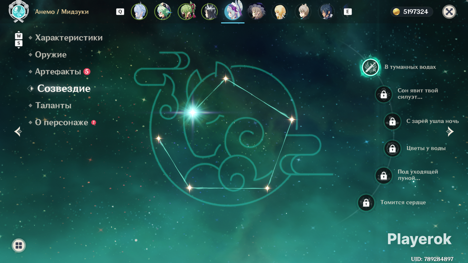Click the S key down indicator

[19, 43]
